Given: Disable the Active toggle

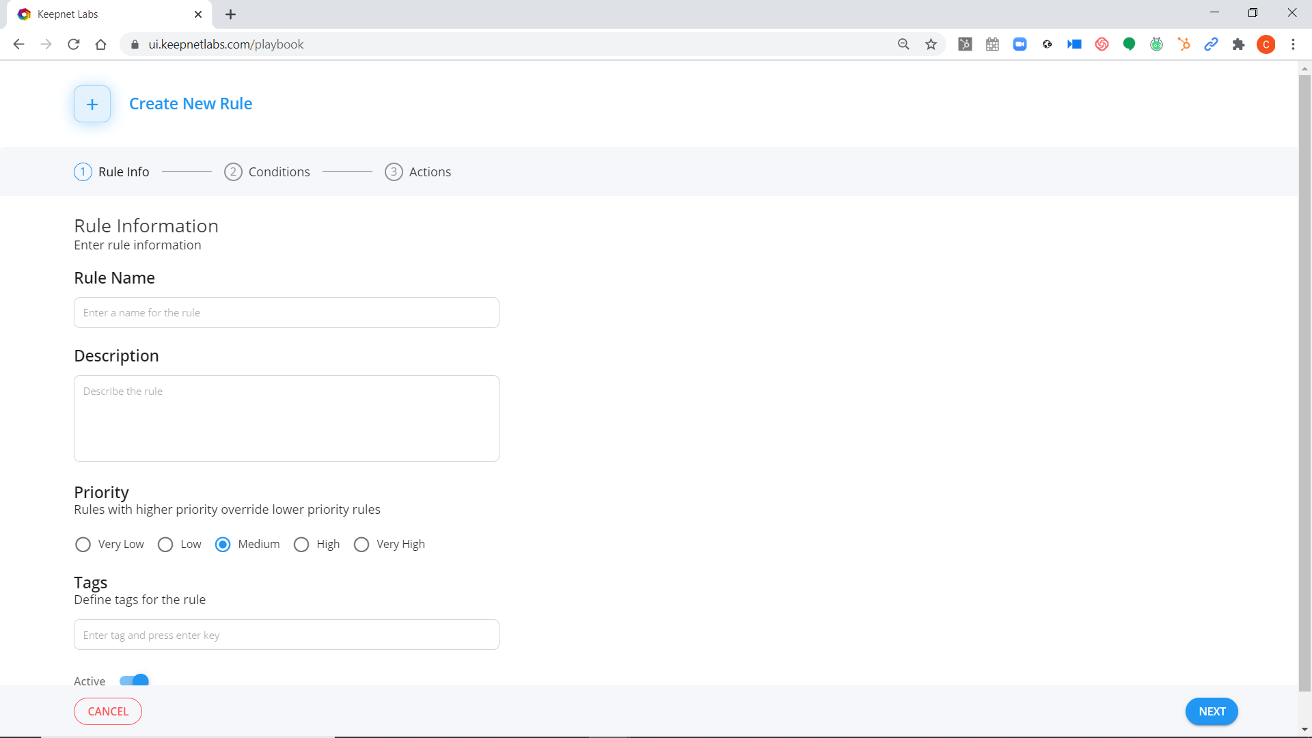Looking at the screenshot, I should click(134, 681).
